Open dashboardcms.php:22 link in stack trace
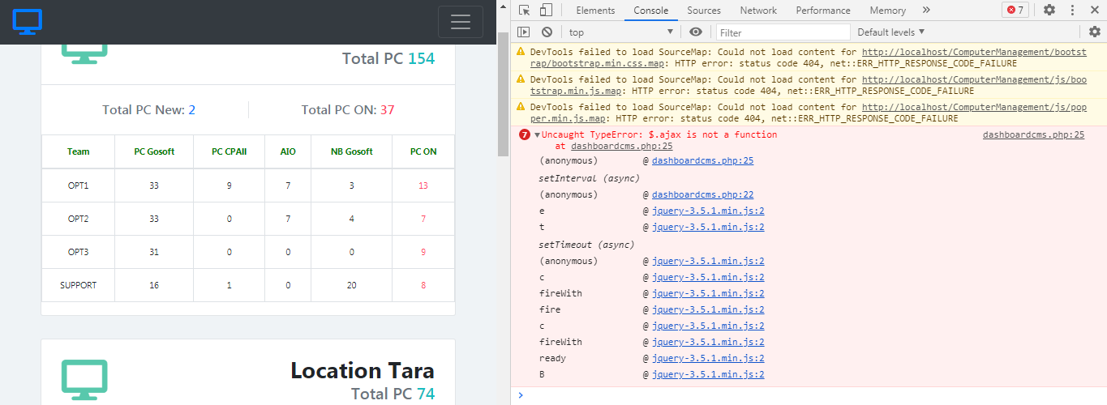The width and height of the screenshot is (1107, 405). pos(703,194)
